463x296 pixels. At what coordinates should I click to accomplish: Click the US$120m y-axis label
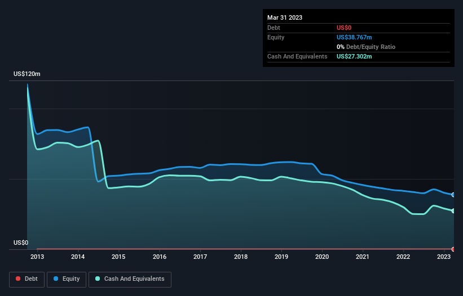27,74
